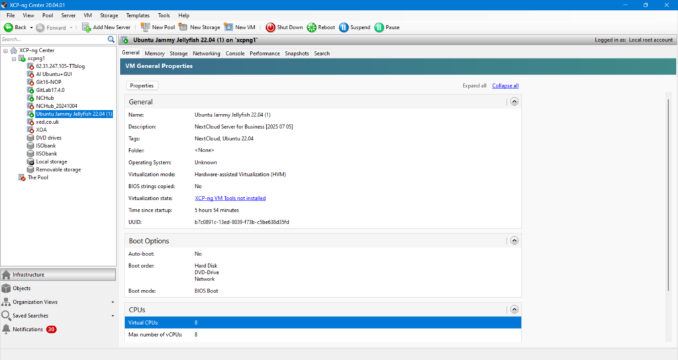Click inside the Search input field
Image resolution: width=678 pixels, height=360 pixels.
coord(54,39)
